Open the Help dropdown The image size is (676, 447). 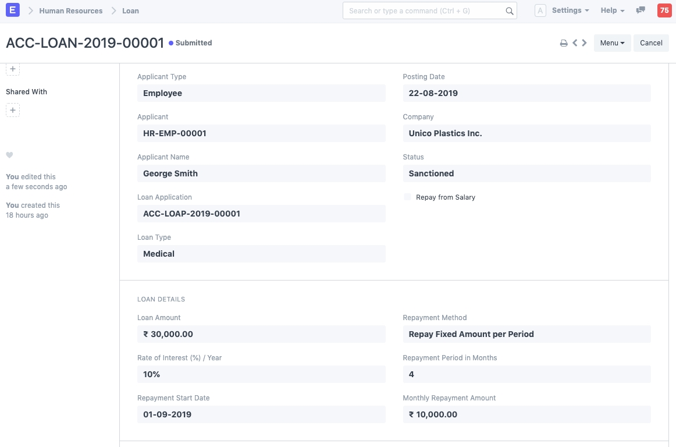click(613, 10)
